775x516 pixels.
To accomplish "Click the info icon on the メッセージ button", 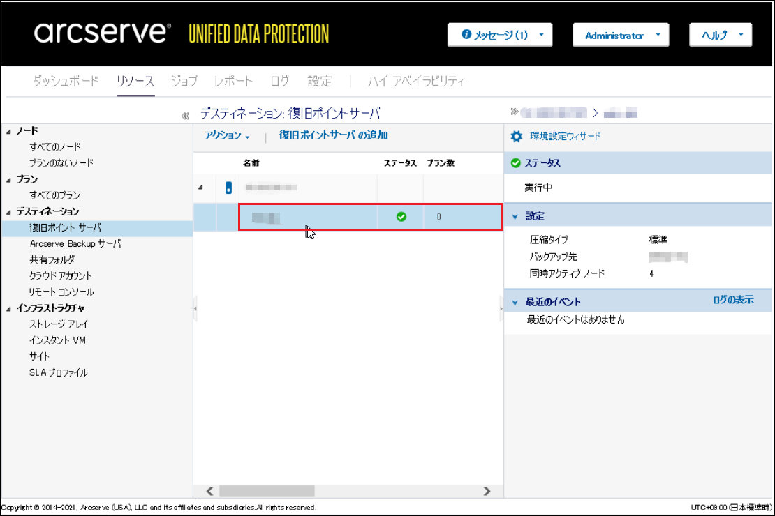I will (466, 35).
